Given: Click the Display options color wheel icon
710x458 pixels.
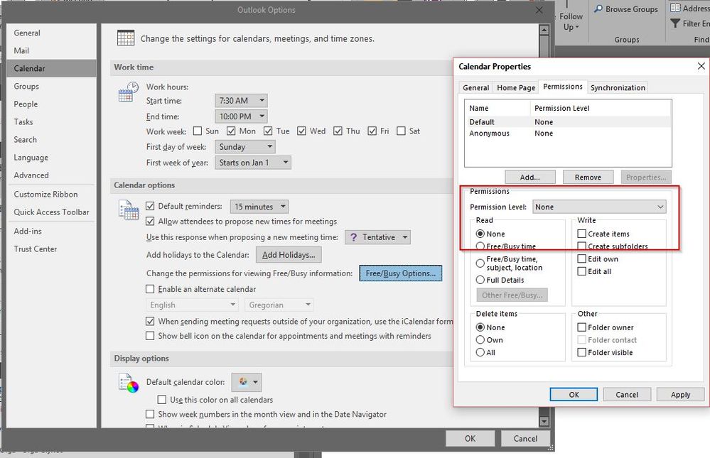Looking at the screenshot, I should [x=128, y=383].
